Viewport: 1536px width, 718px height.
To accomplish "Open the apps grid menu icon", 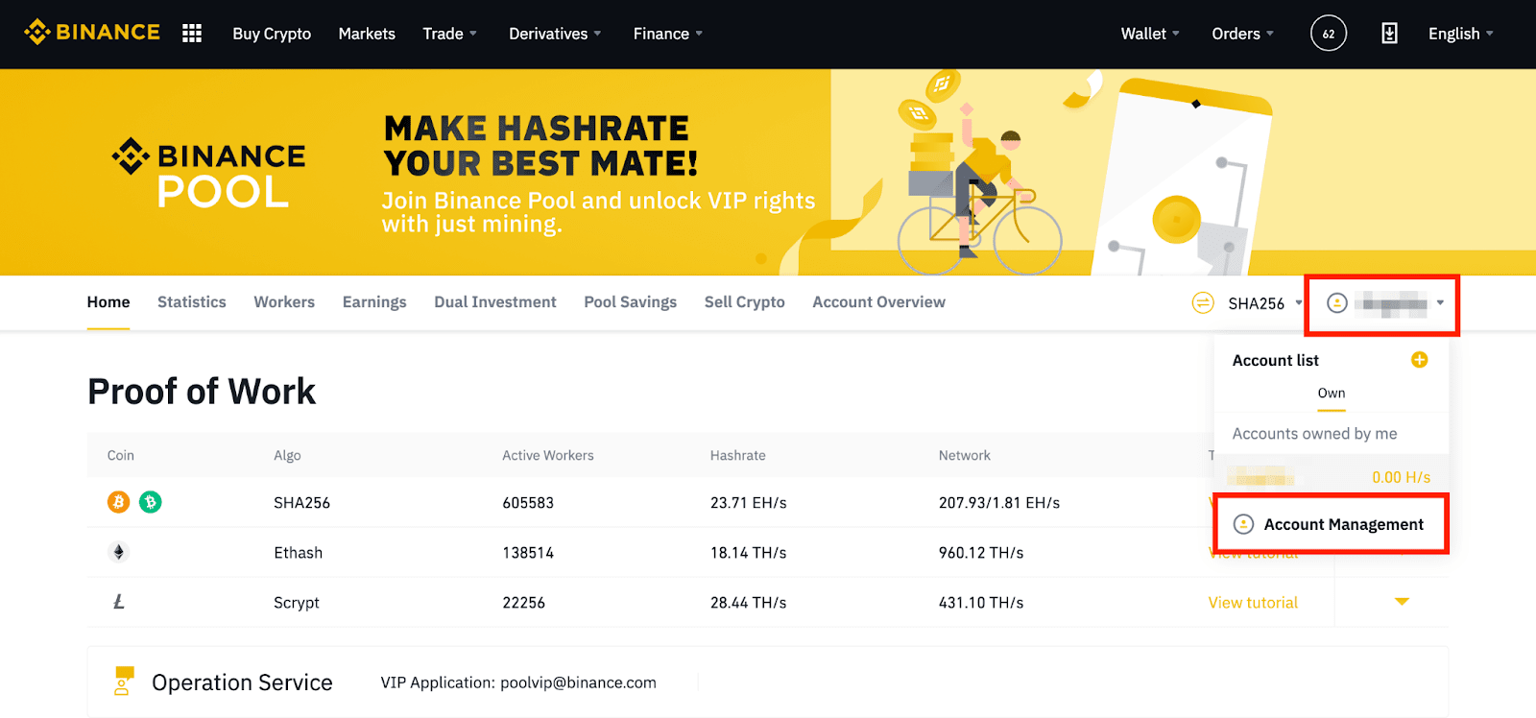I will 192,34.
